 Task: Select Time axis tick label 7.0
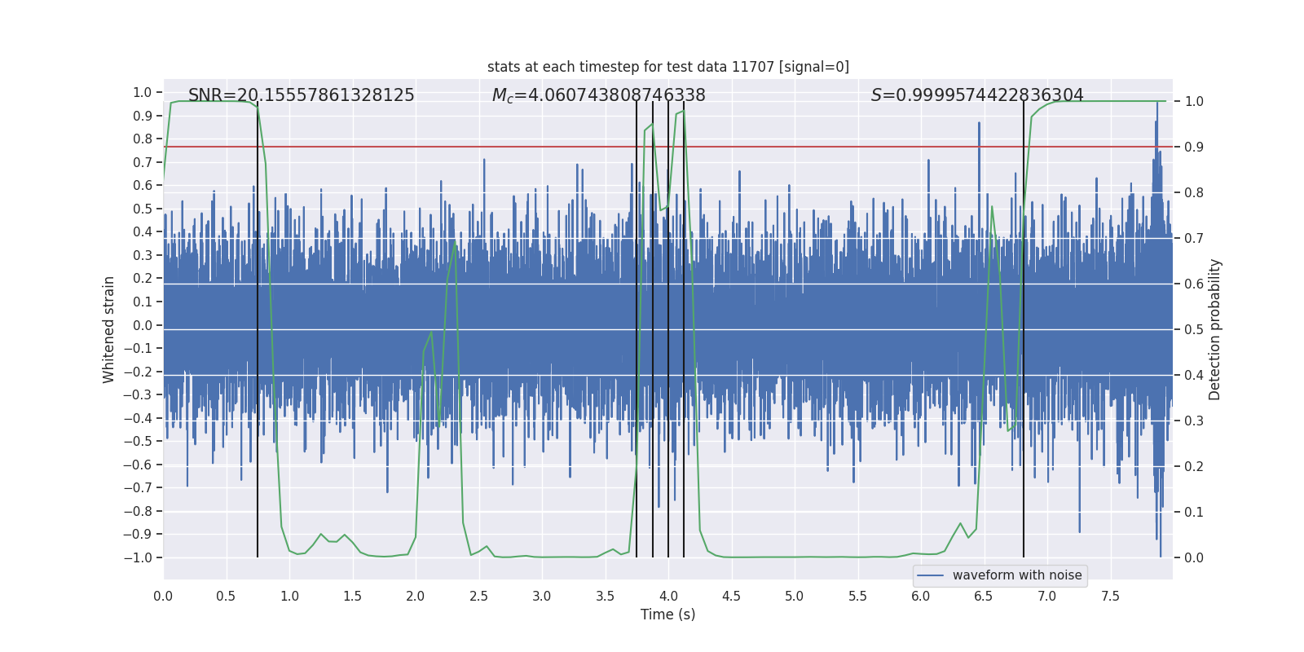(1047, 596)
